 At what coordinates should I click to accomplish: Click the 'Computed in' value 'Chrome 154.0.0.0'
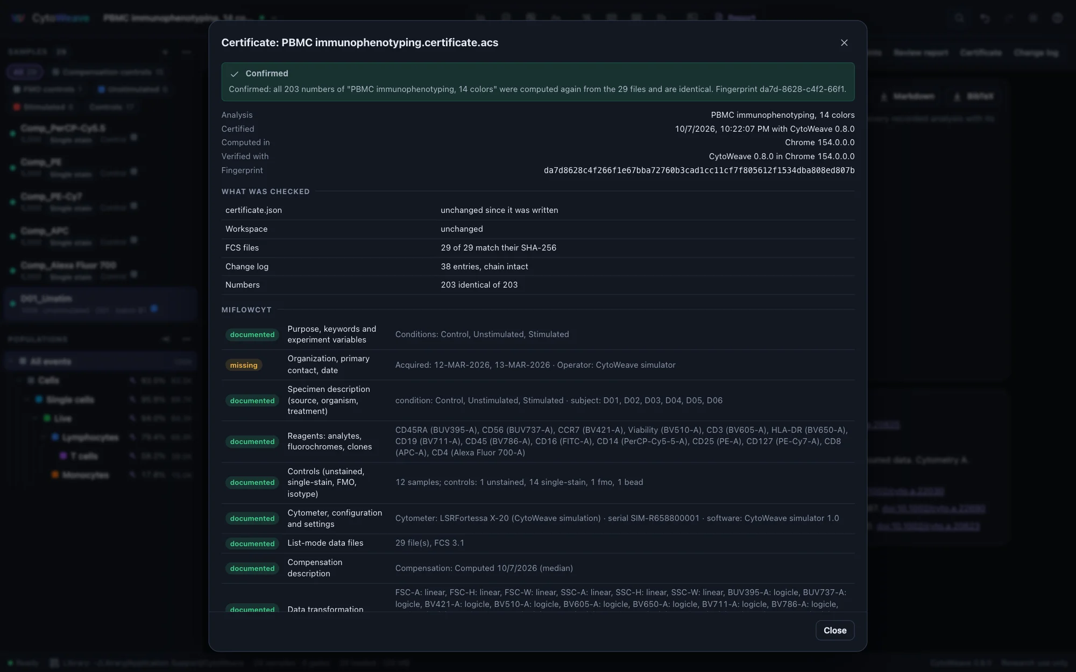819,142
